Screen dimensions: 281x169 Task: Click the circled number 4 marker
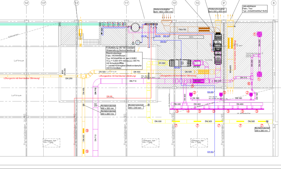188,111
